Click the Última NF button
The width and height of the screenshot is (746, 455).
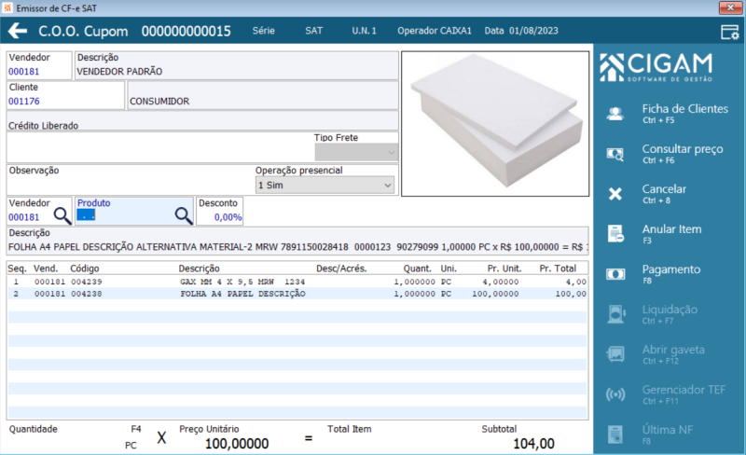(x=668, y=434)
